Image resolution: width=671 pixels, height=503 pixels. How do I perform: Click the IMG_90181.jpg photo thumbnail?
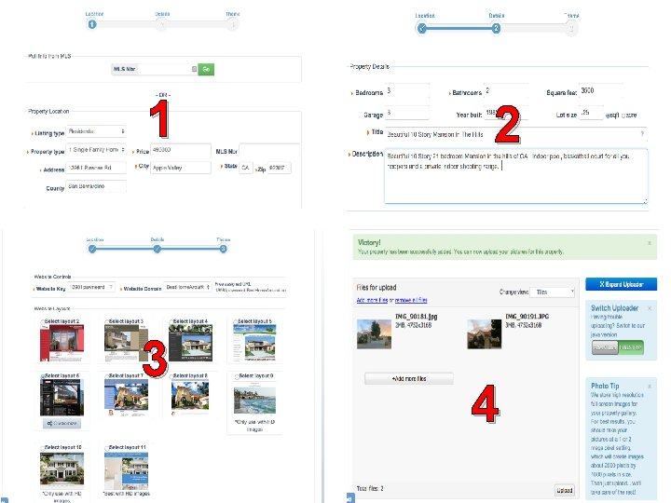[x=374, y=334]
